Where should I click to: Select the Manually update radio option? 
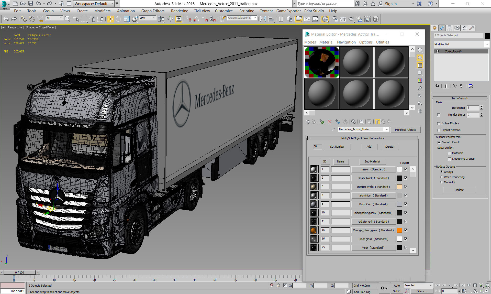(441, 182)
